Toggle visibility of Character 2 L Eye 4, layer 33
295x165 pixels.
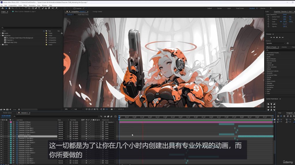tap(1, 134)
